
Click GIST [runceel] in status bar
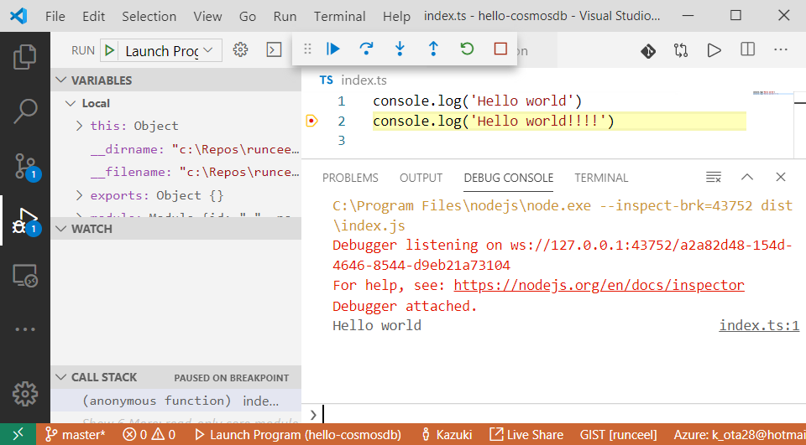point(619,435)
